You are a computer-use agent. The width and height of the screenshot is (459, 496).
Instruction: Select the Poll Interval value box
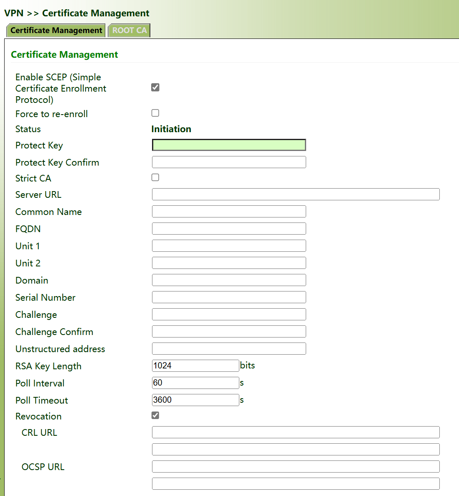click(195, 383)
